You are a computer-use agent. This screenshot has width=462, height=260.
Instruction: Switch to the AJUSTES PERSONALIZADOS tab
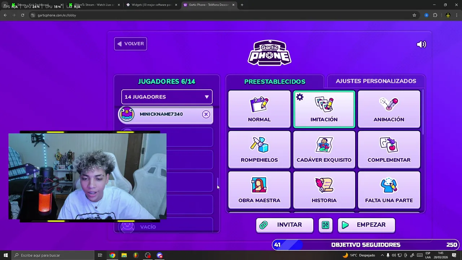[376, 81]
